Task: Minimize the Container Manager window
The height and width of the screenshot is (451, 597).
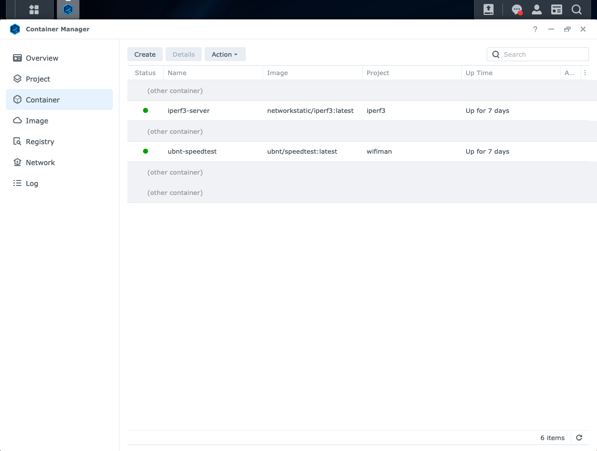Action: 551,29
